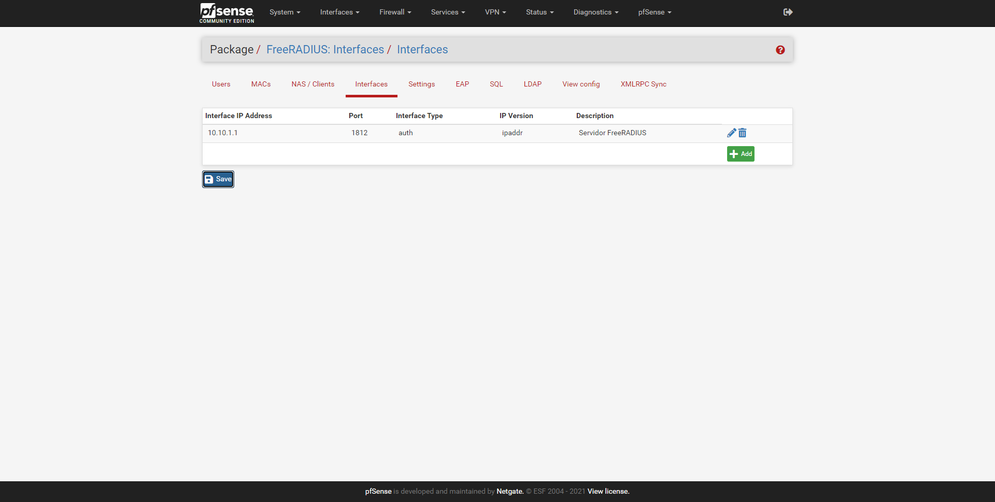Select the Interfaces tab

pos(372,84)
